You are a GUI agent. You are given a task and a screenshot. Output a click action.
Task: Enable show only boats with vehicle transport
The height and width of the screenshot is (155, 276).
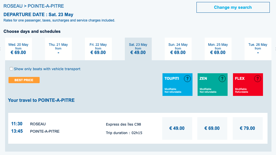tap(11, 69)
